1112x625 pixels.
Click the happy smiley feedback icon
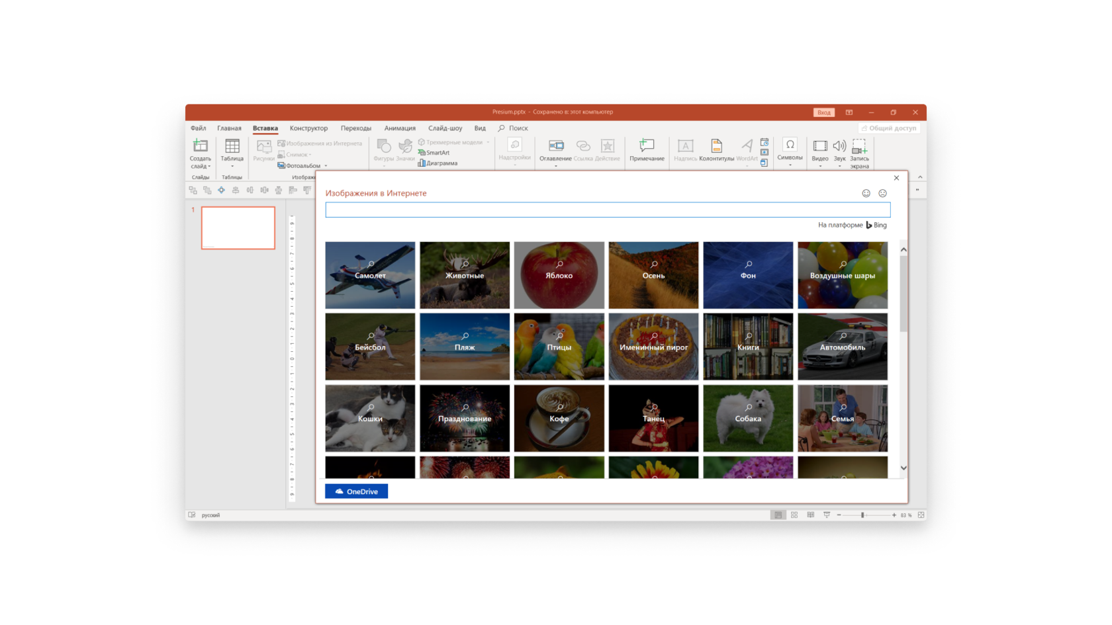[x=866, y=193]
